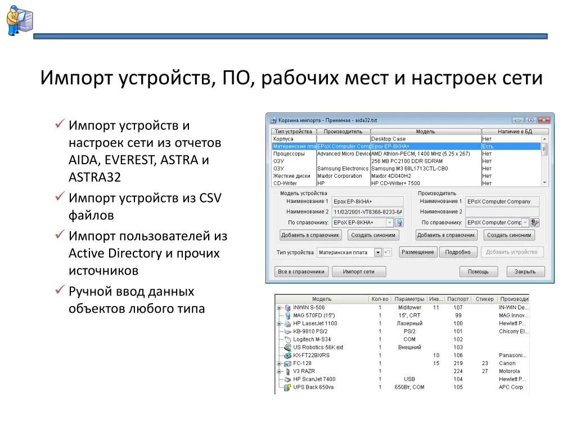
Task: Sort device list by Кол-во column header
Action: pos(380,299)
